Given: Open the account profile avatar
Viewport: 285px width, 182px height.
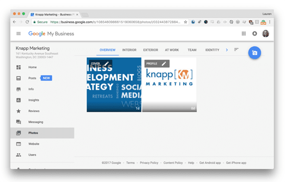Looking at the screenshot, I should point(266,34).
